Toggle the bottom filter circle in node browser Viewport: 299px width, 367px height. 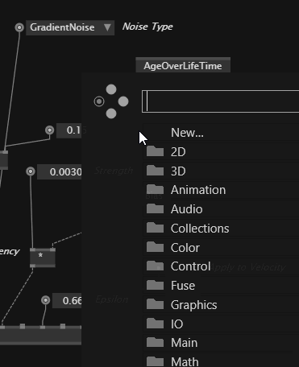pos(111,113)
